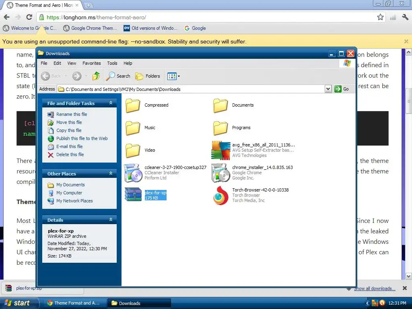Collapse the Details panel
The height and width of the screenshot is (309, 412).
[x=111, y=220]
